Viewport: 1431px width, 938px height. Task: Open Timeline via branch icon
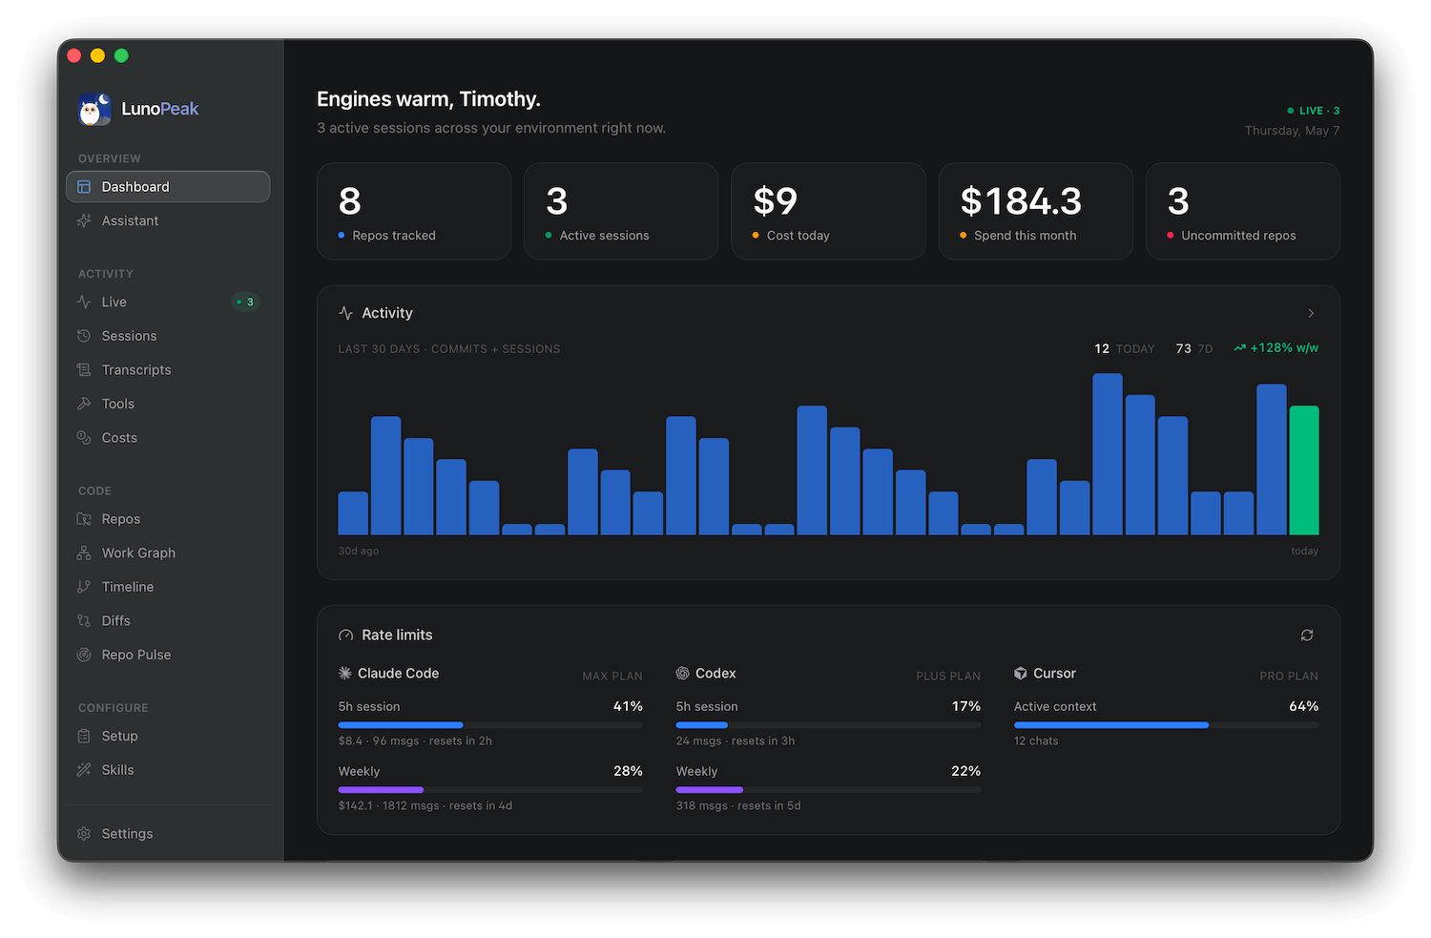coord(84,587)
